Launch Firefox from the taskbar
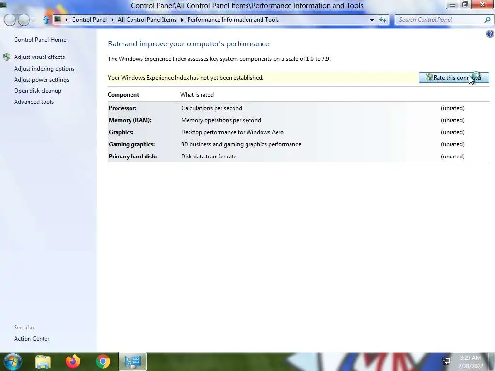Image resolution: width=495 pixels, height=371 pixels. pyautogui.click(x=73, y=361)
